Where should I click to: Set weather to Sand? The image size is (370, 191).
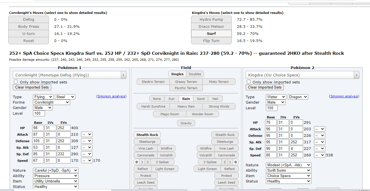201,99
